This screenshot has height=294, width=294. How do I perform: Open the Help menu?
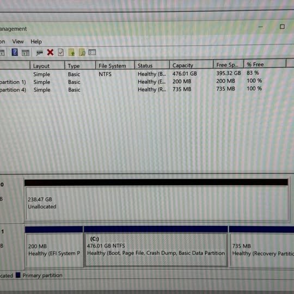(x=36, y=41)
